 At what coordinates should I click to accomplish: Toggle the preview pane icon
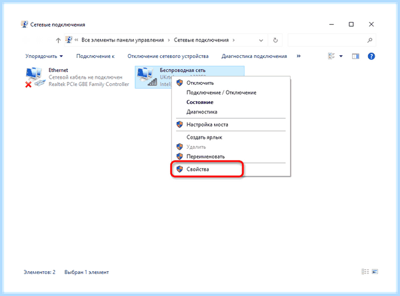pos(355,56)
